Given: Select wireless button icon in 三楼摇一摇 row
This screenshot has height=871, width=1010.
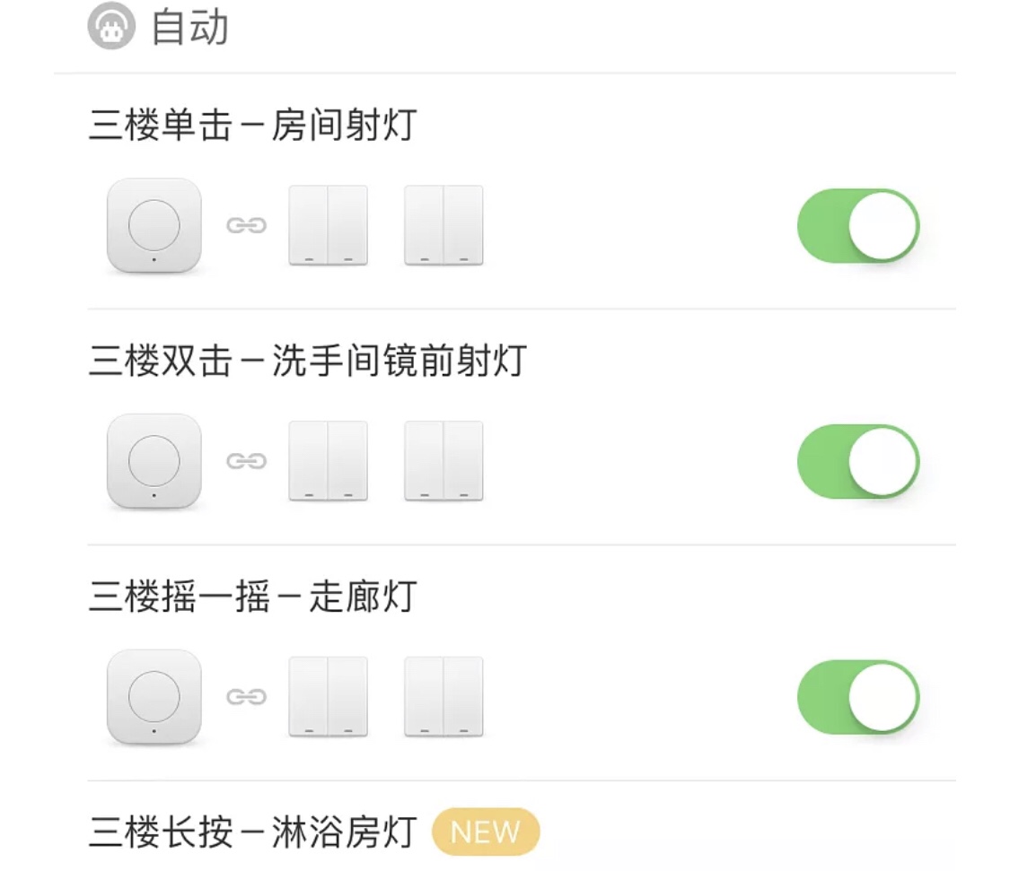Looking at the screenshot, I should coord(154,697).
